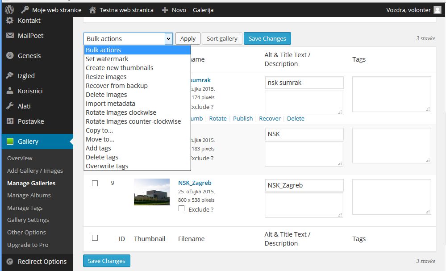This screenshot has width=446, height=271.
Task: Choose Add tags option
Action: click(138, 148)
